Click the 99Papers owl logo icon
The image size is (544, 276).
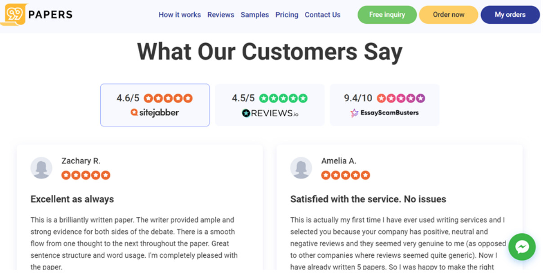coord(13,14)
